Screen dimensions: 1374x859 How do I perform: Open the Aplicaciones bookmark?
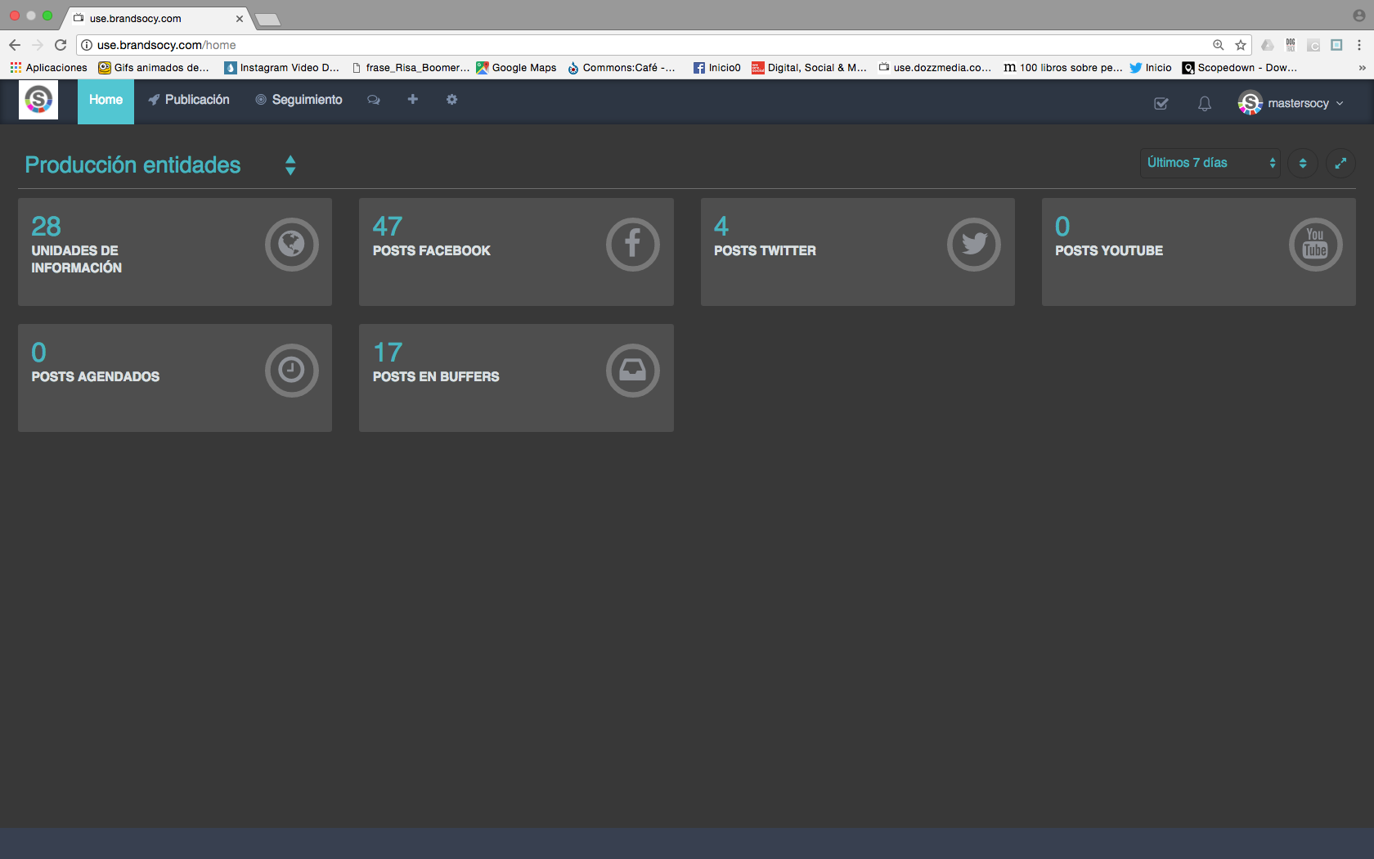pos(49,68)
